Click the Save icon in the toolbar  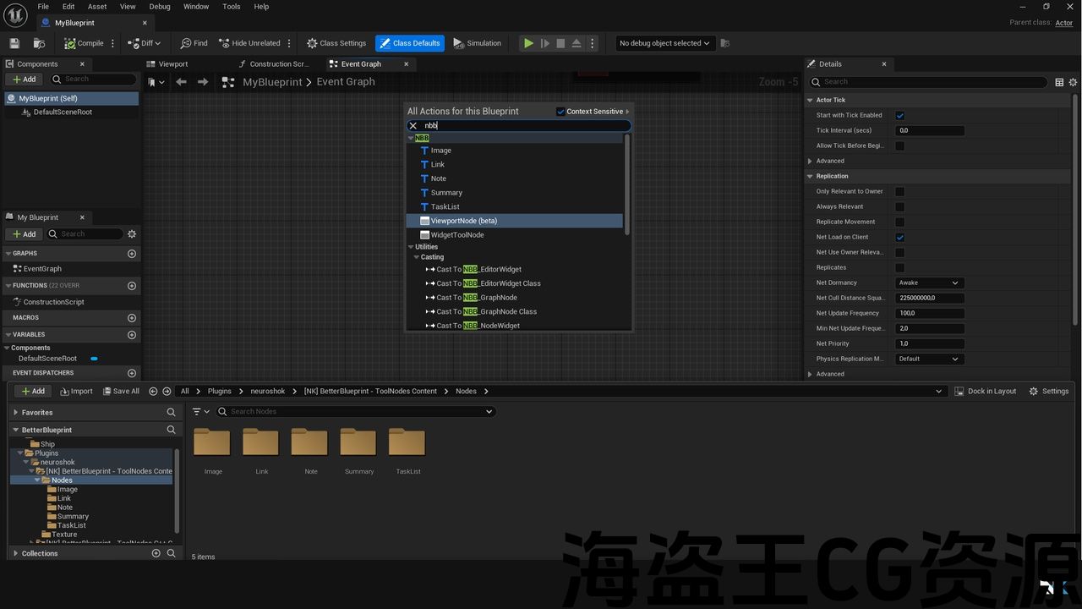tap(14, 43)
